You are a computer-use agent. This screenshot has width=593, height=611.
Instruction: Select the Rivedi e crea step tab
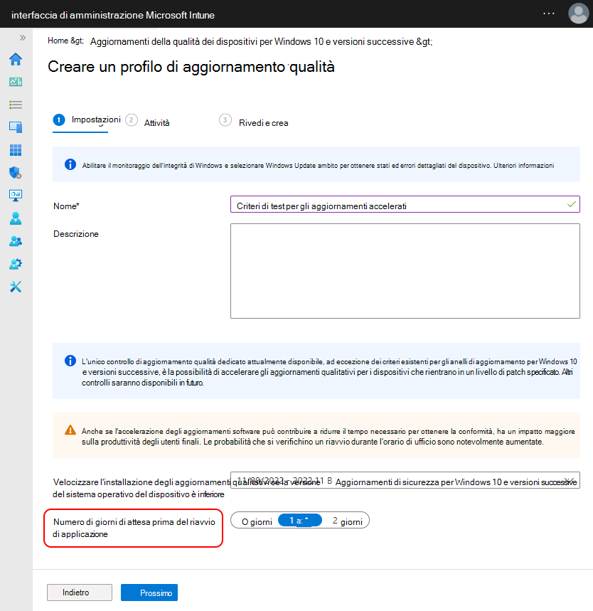pos(254,122)
